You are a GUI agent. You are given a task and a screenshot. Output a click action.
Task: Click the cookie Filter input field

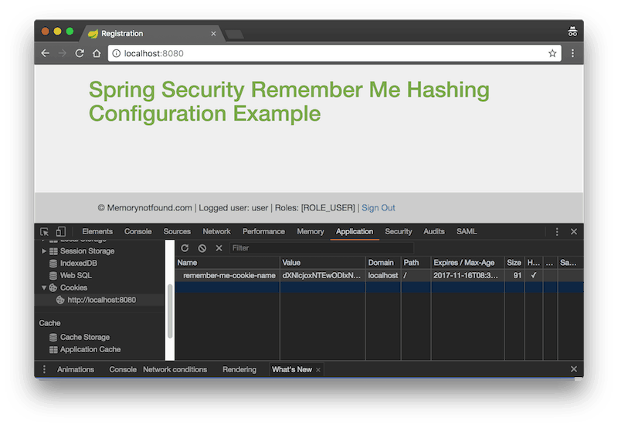click(321, 248)
